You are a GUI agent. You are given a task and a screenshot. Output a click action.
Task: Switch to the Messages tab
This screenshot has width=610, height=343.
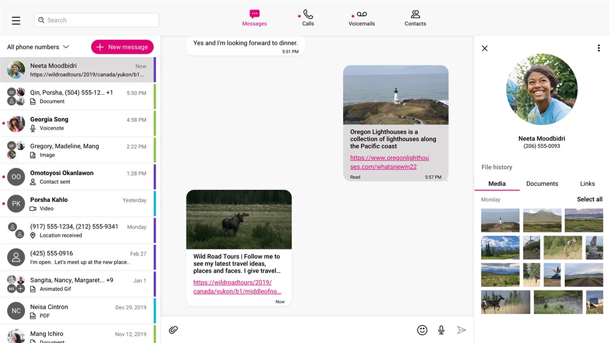tap(254, 18)
